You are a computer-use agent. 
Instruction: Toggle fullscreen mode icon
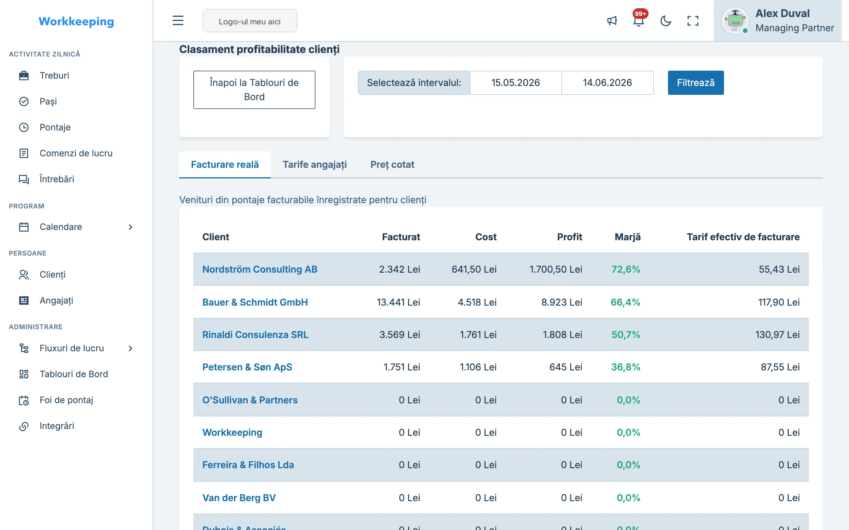tap(692, 21)
